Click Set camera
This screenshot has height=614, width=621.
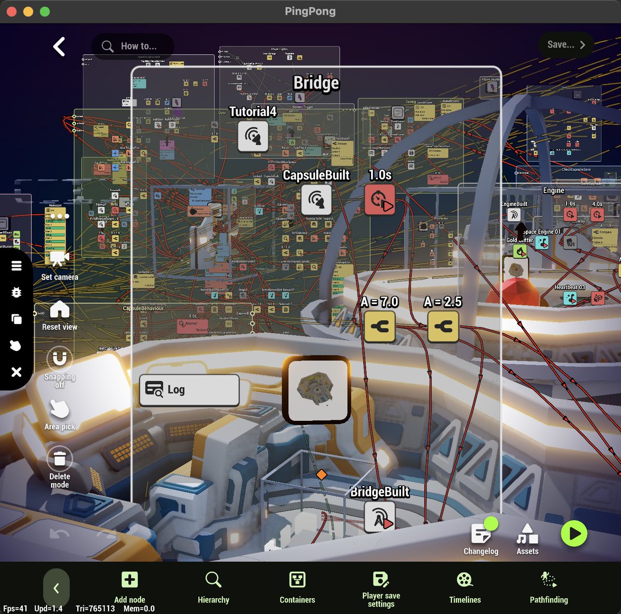pos(60,266)
